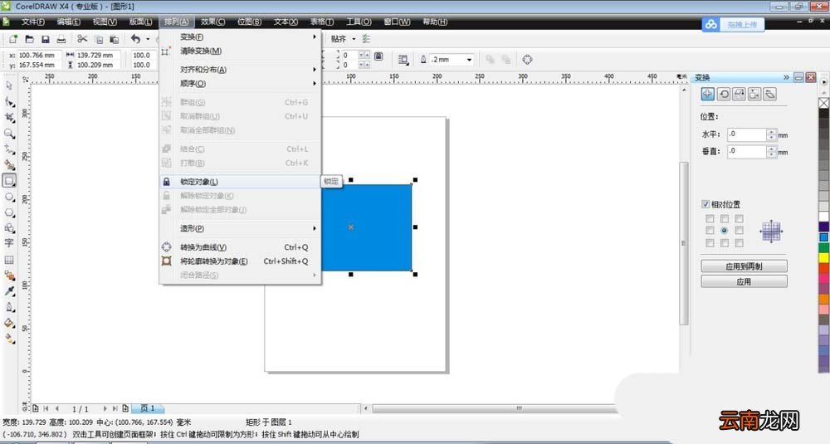
Task: Switch to Size mode in Transform docker
Action: click(754, 95)
